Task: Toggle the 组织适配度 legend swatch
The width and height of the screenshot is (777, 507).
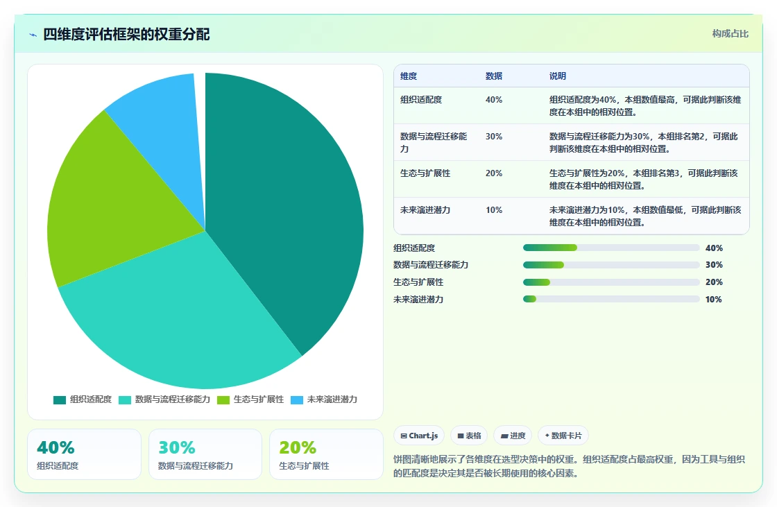Action: (x=60, y=400)
